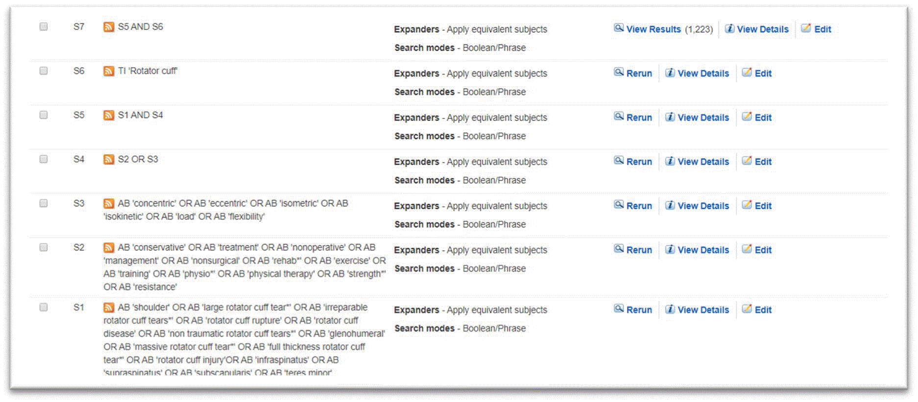Click the magnifier icon beside View Results
Screen dimensions: 918x402
tap(619, 28)
